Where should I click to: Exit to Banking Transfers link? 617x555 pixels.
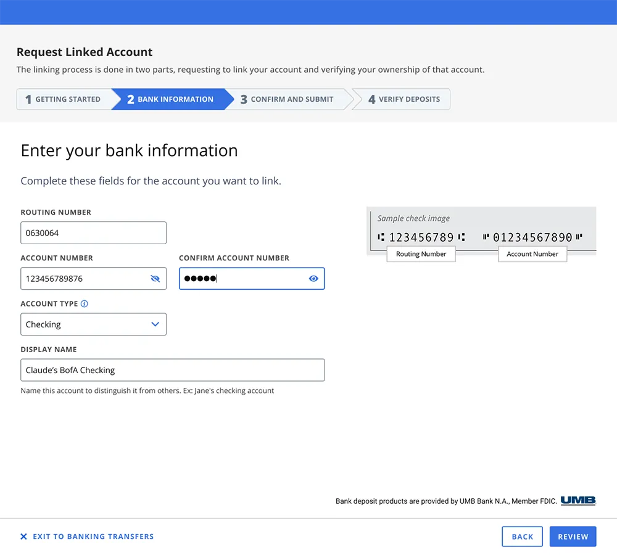pos(93,536)
